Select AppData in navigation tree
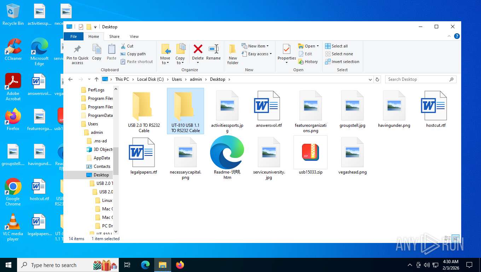 click(x=102, y=158)
